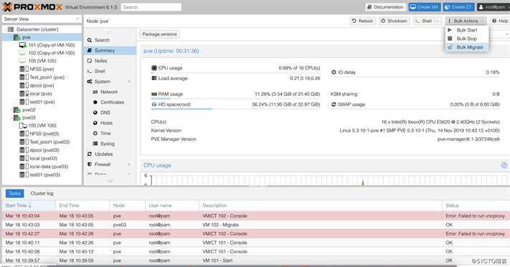
Task: Open Documentation
Action: (x=386, y=7)
